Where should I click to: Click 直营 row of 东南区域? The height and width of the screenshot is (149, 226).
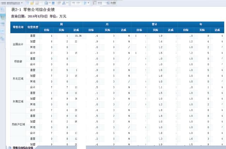click(x=33, y=93)
